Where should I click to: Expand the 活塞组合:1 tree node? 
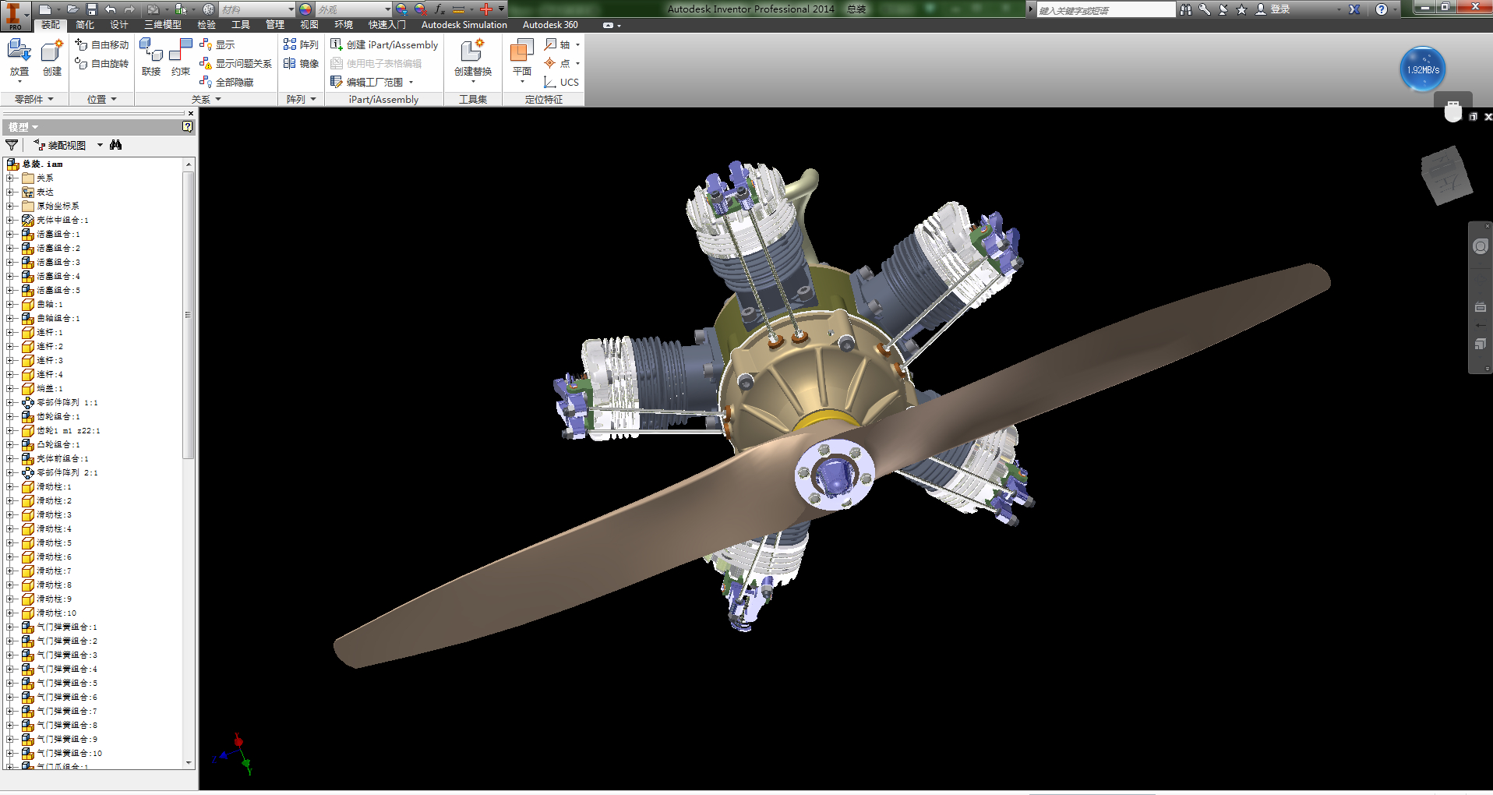click(10, 234)
